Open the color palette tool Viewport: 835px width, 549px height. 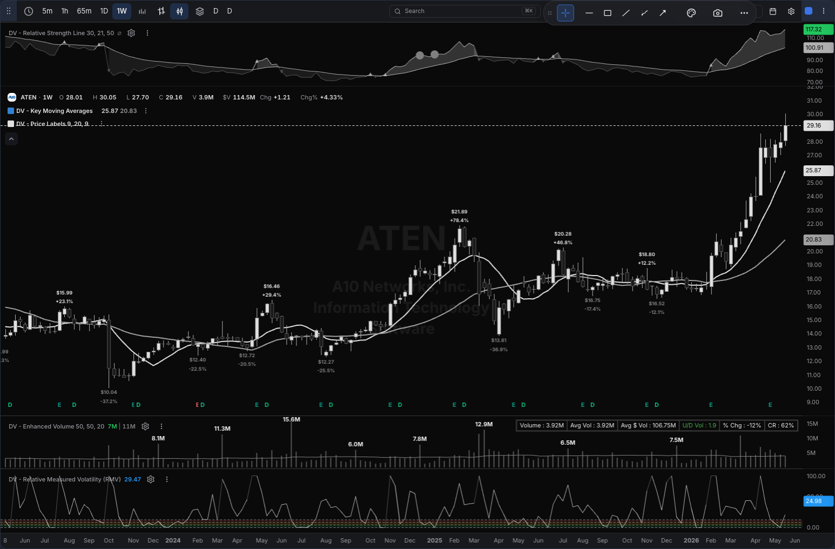coord(691,13)
